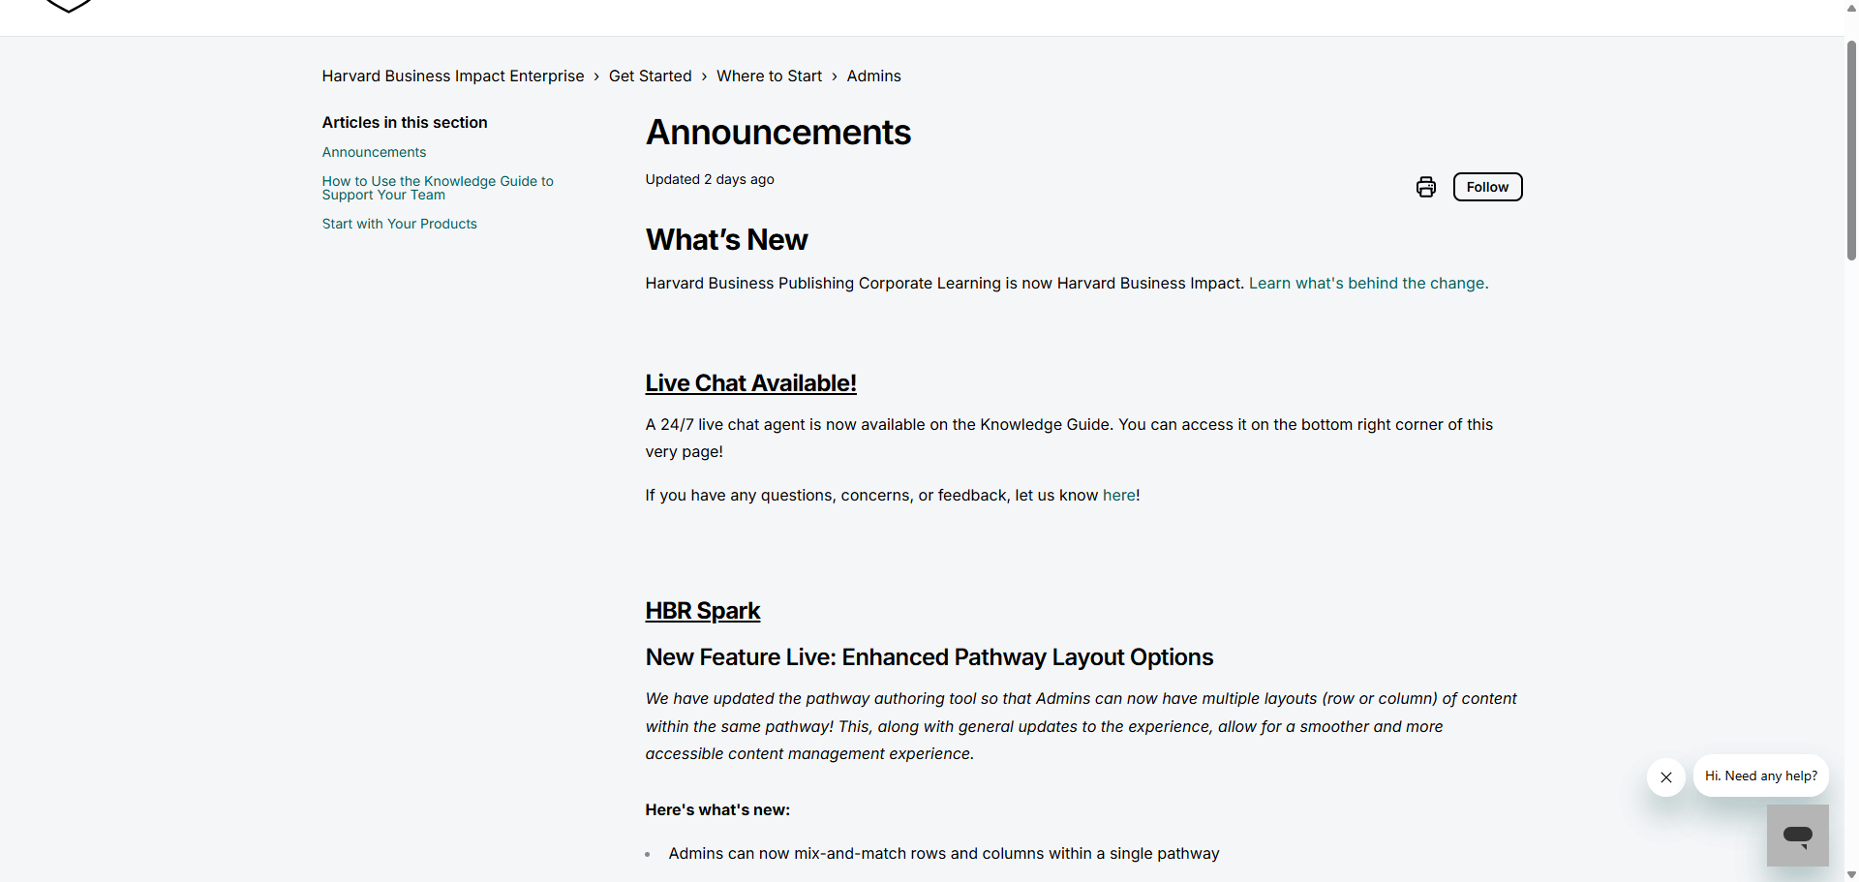Click the shield logo in the header

(x=69, y=6)
